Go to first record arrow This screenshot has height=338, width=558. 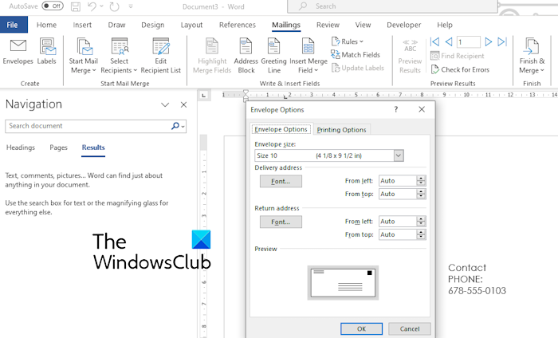(435, 42)
